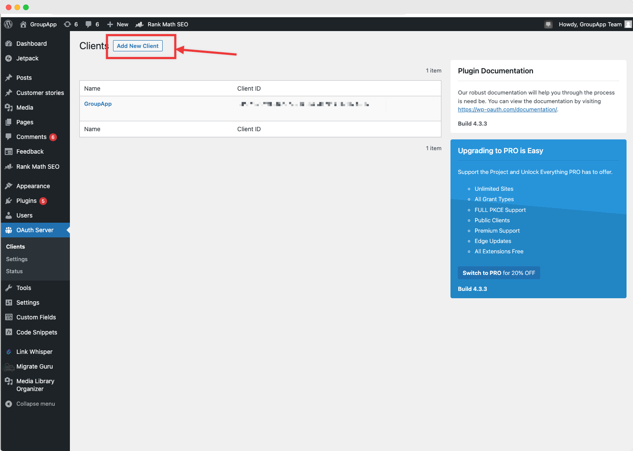Click the Feedback form icon

[9, 151]
